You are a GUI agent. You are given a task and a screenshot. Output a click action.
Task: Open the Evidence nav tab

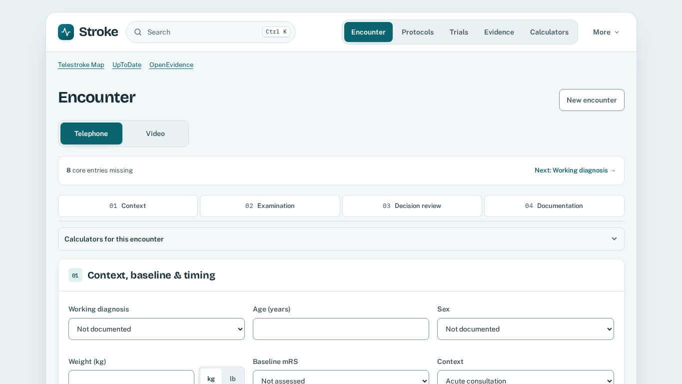(x=499, y=32)
